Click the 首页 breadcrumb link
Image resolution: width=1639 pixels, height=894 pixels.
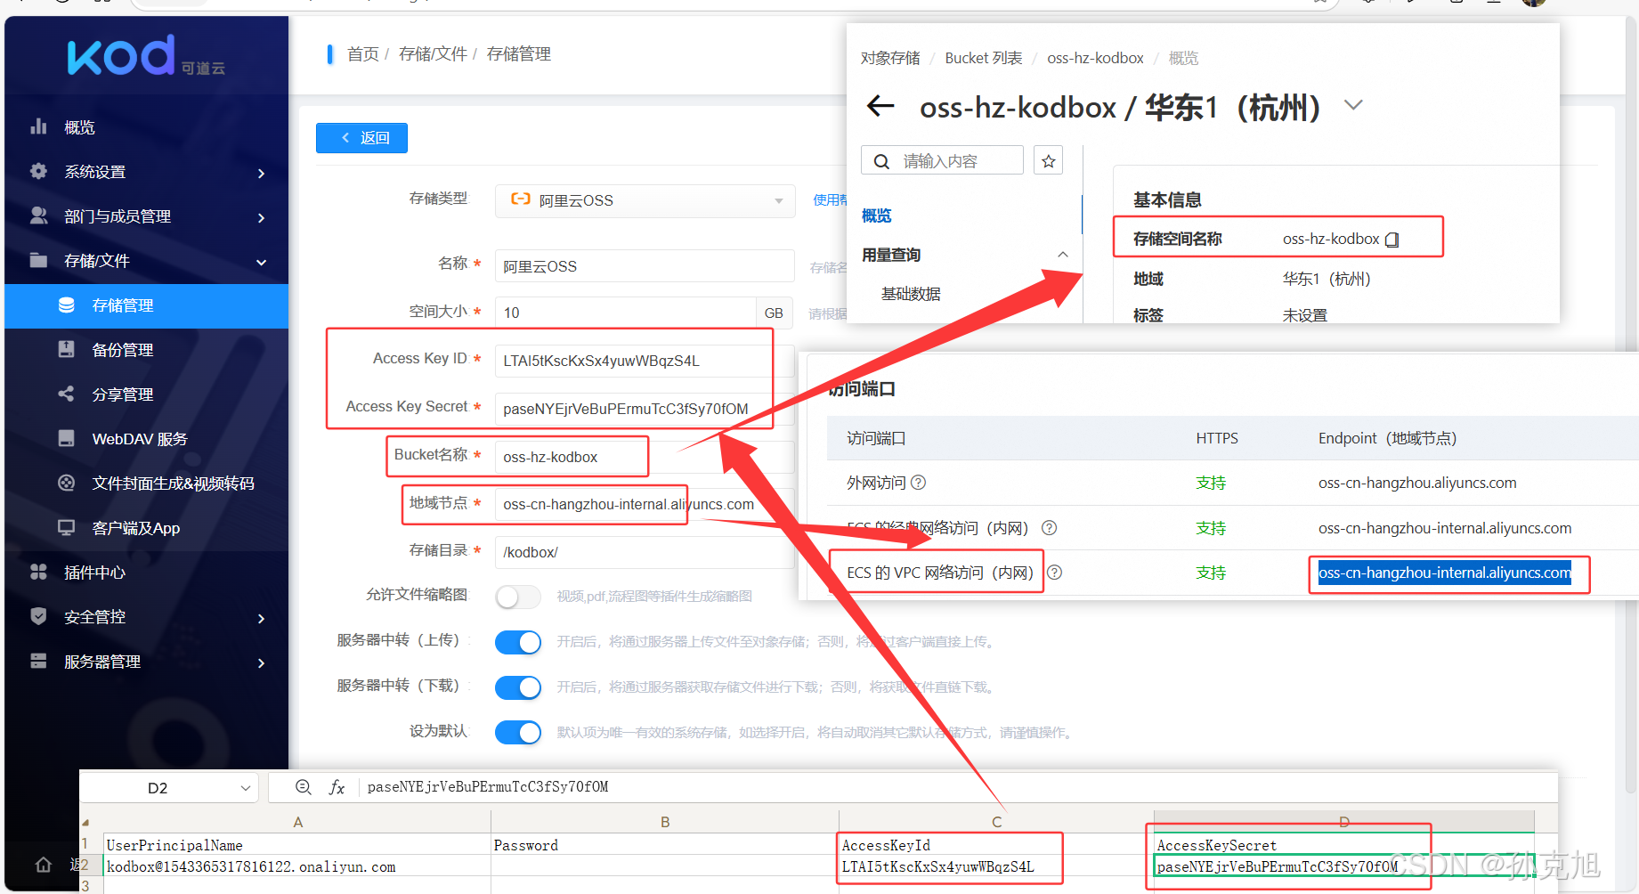362,54
